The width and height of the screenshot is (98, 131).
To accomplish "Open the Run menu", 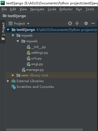I will (79, 9).
